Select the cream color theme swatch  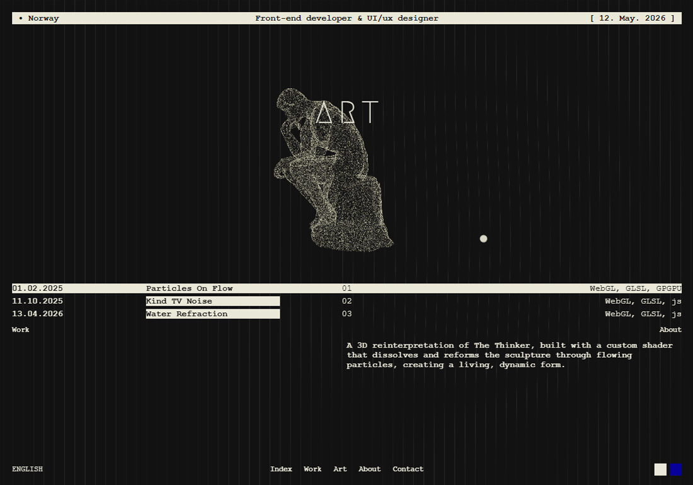coord(660,469)
